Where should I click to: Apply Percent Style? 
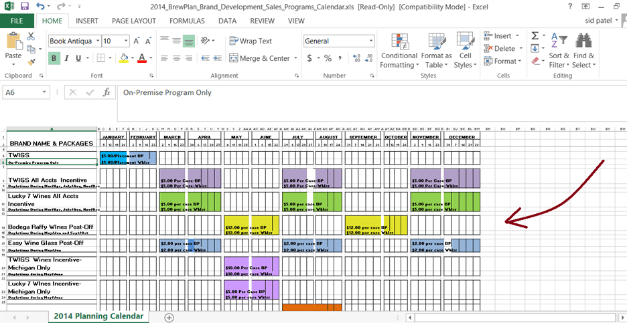328,58
